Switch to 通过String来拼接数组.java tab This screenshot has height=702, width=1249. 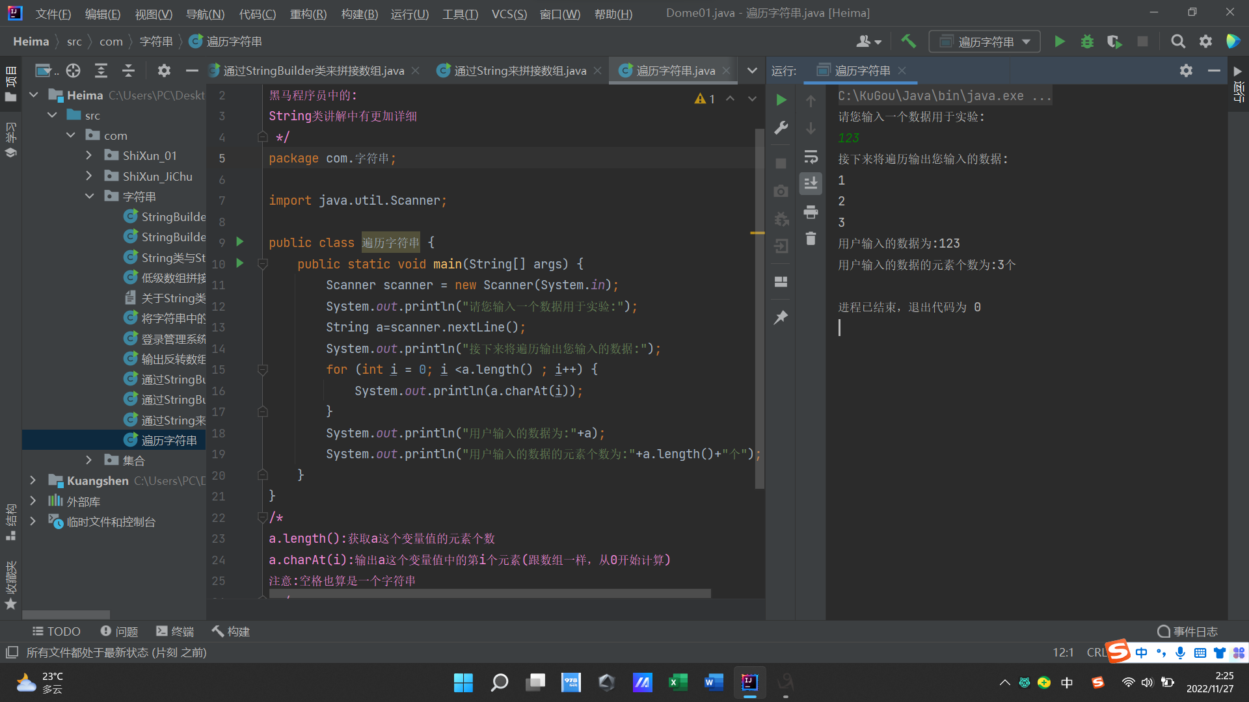click(x=519, y=70)
